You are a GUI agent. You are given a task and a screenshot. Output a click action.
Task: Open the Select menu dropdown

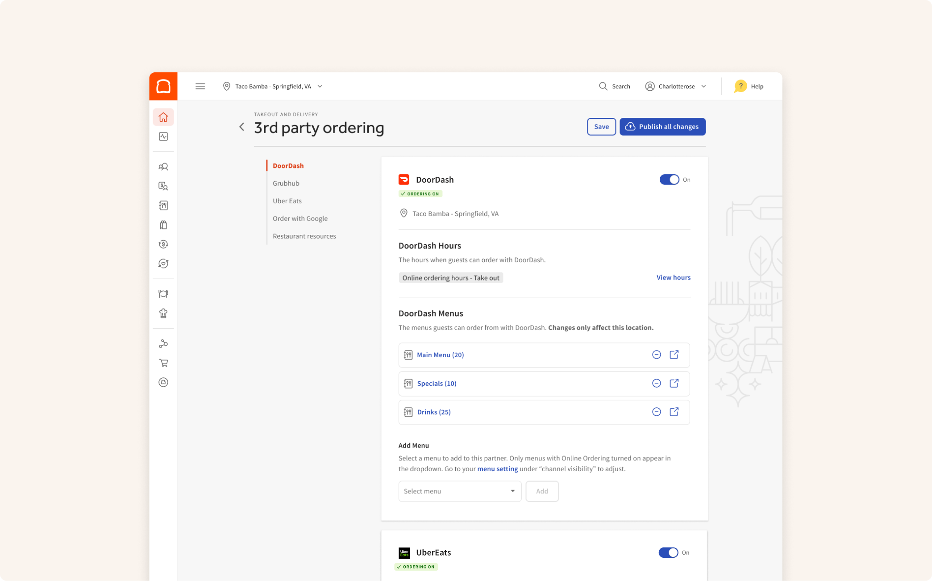(x=459, y=491)
